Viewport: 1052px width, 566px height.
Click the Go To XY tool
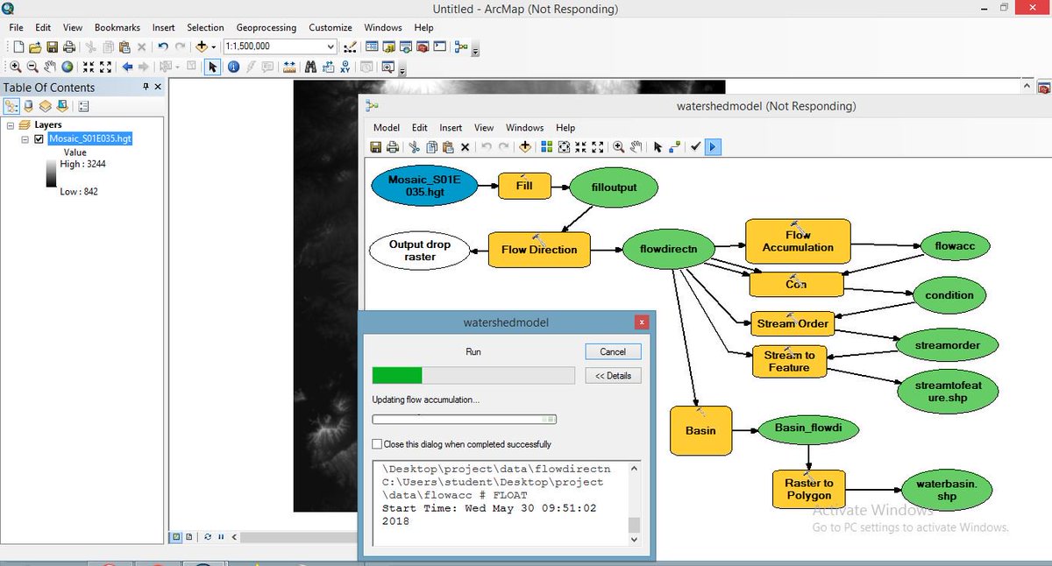click(345, 67)
